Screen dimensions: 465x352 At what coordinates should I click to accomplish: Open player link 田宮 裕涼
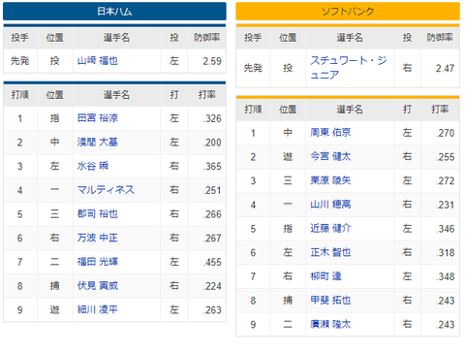(x=98, y=118)
